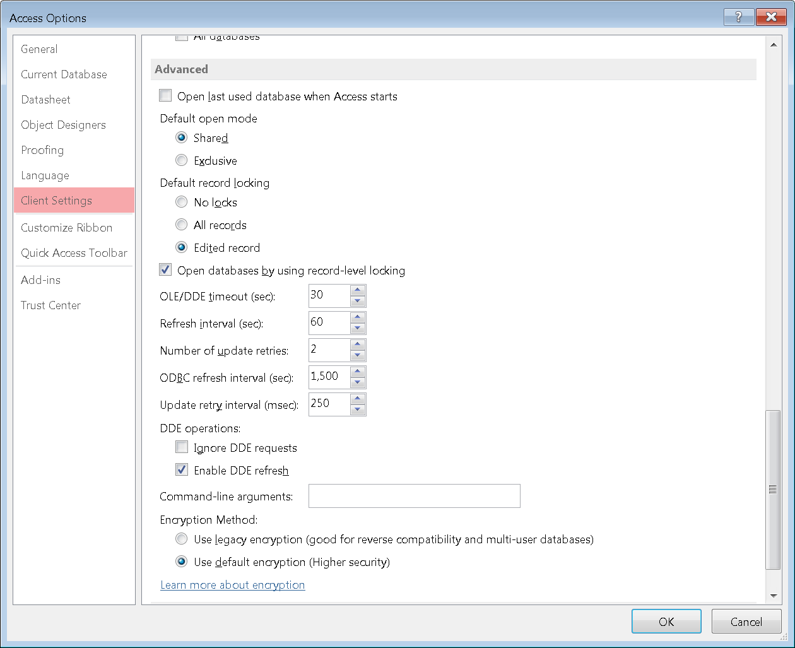The width and height of the screenshot is (795, 648).
Task: Close the Access Options dialog
Action: point(770,17)
